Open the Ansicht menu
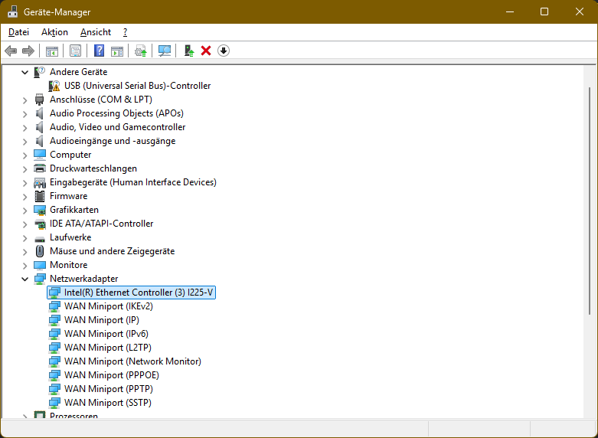The image size is (598, 438). coord(96,32)
